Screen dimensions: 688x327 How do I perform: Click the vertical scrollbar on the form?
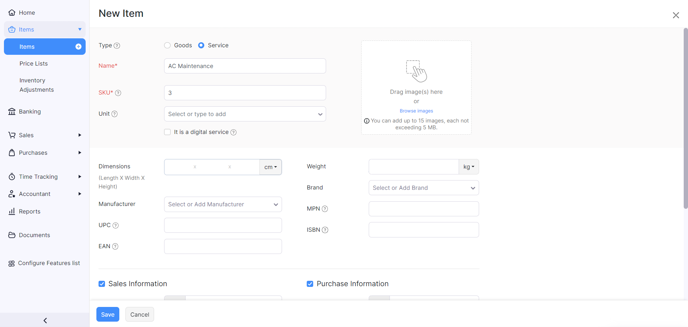point(685,118)
